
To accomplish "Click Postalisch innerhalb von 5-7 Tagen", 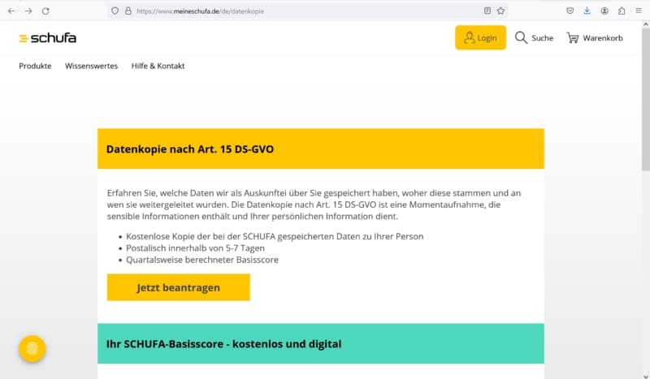I will tap(195, 248).
